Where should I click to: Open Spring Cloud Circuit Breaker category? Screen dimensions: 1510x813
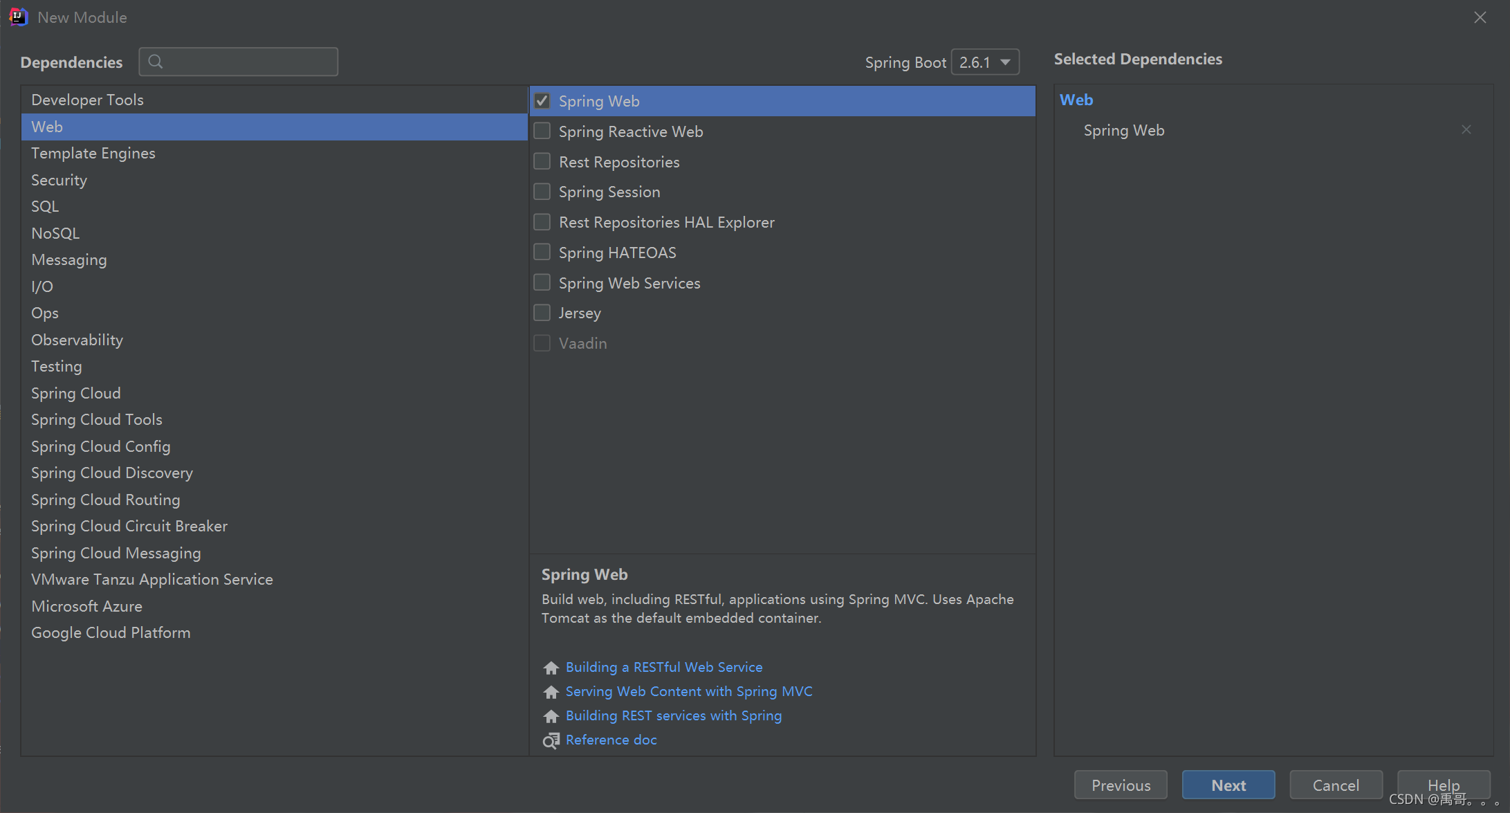click(x=274, y=526)
